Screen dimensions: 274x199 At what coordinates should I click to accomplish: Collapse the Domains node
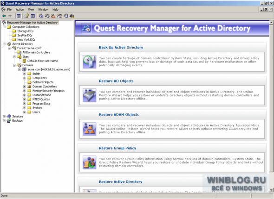click(x=14, y=65)
